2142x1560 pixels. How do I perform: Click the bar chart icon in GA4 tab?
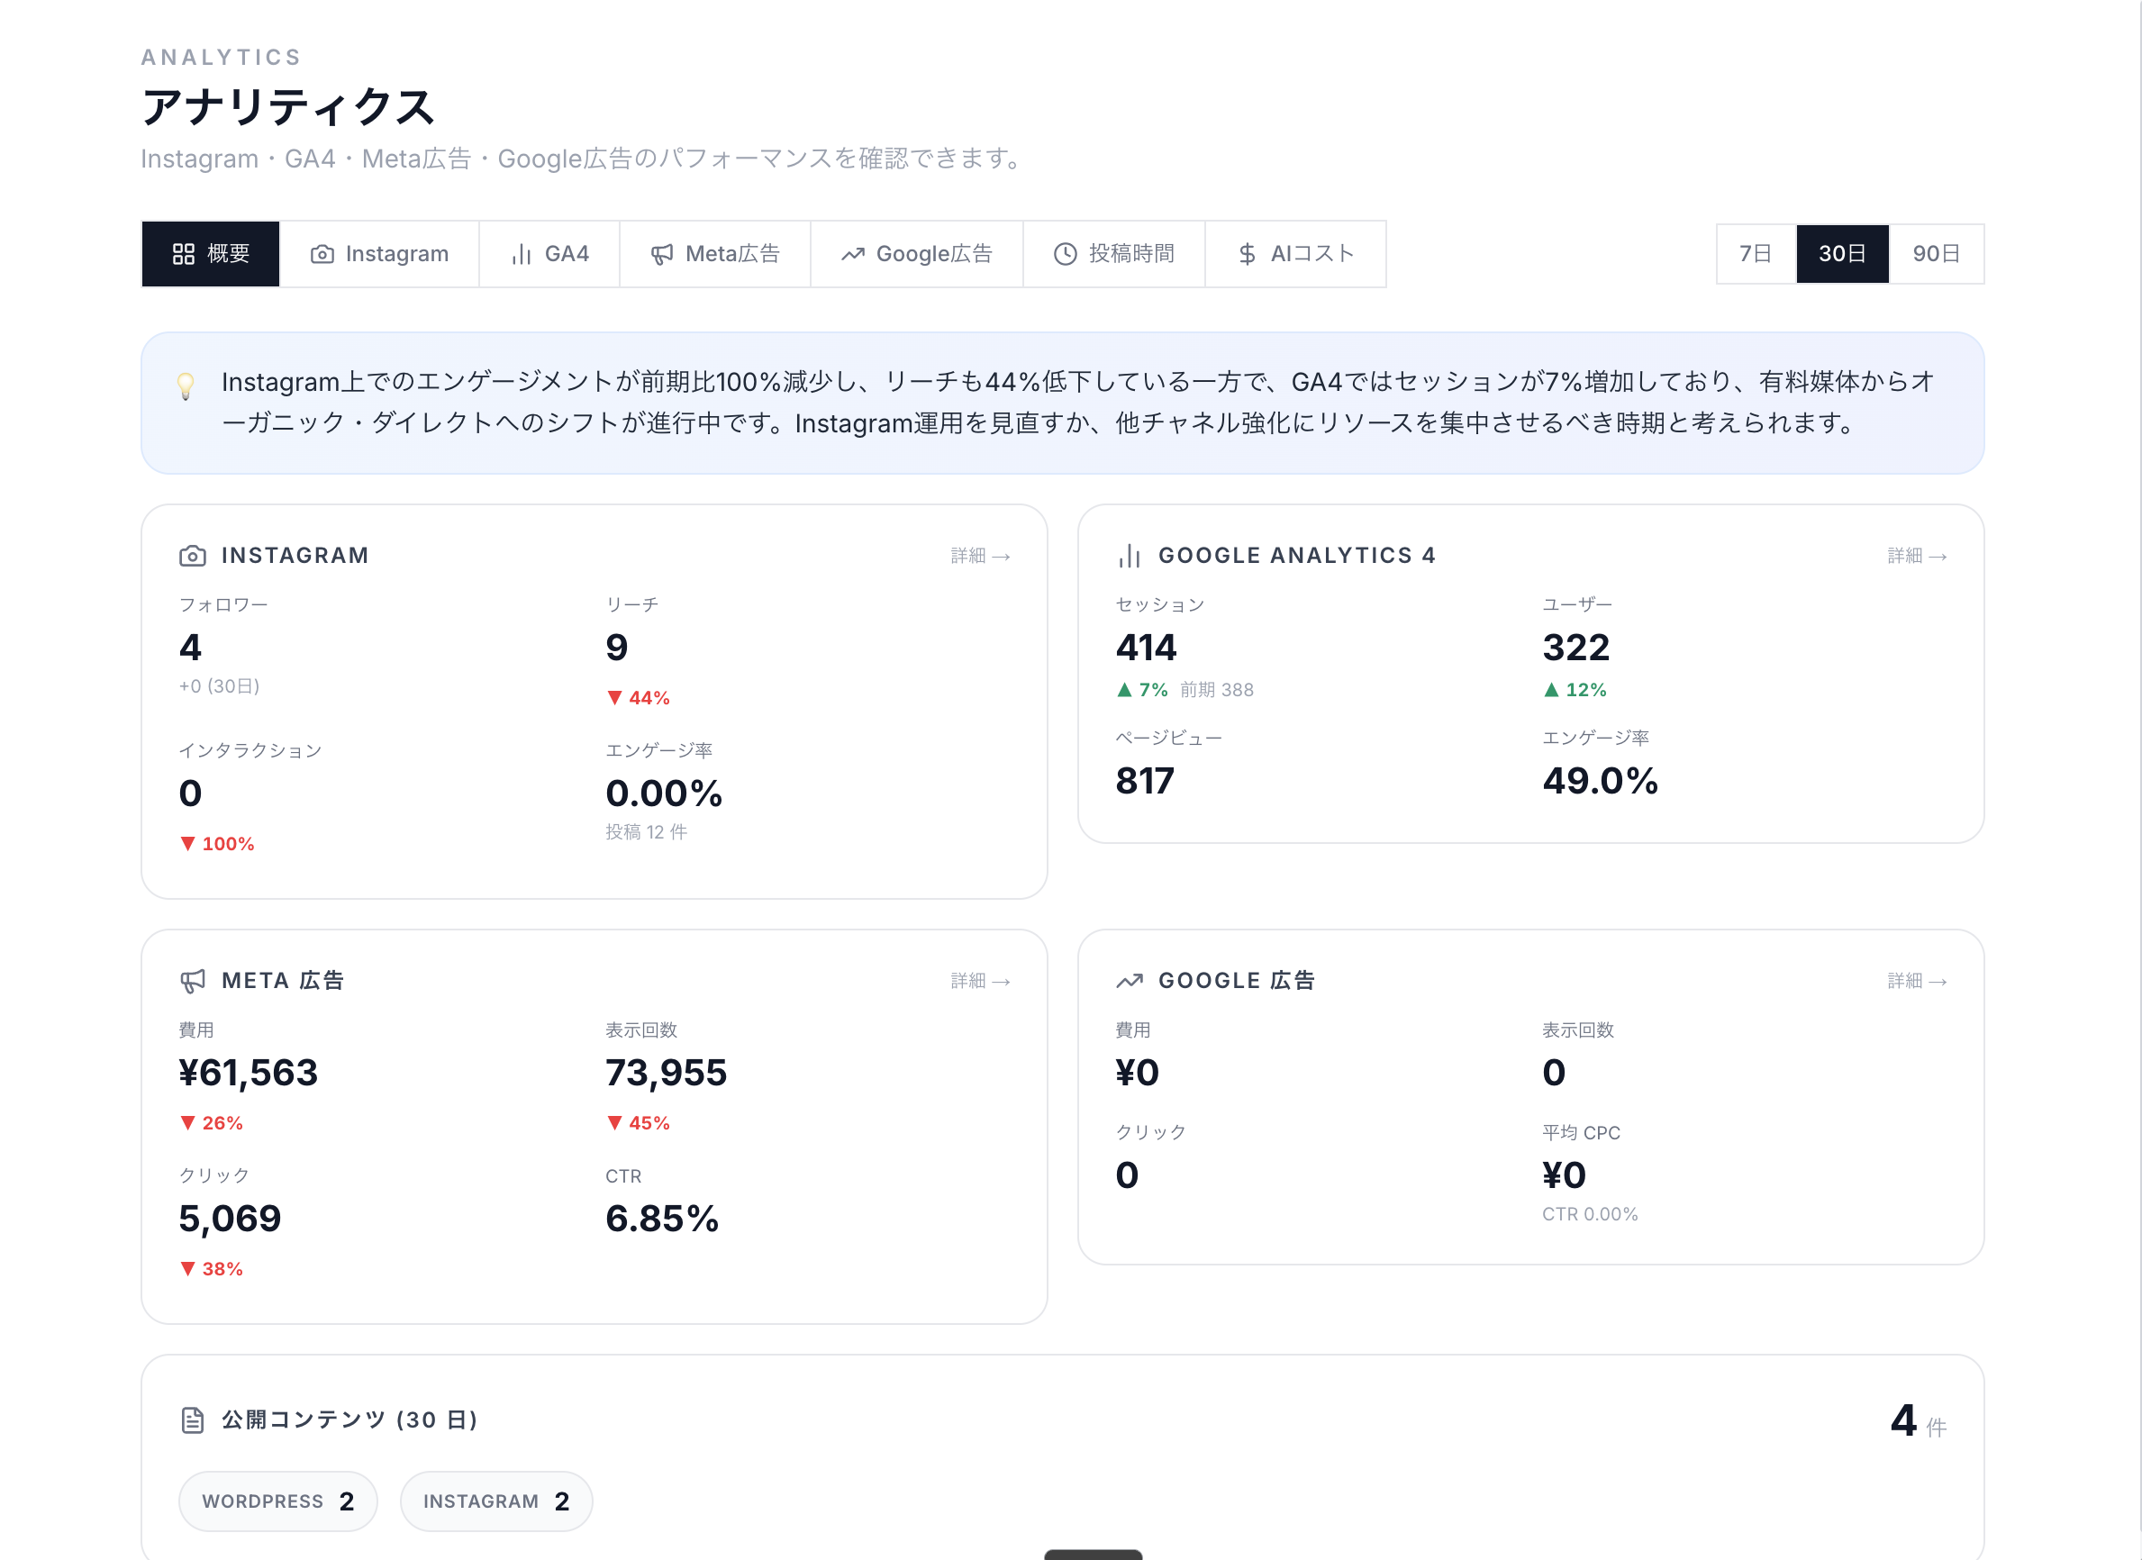click(522, 254)
